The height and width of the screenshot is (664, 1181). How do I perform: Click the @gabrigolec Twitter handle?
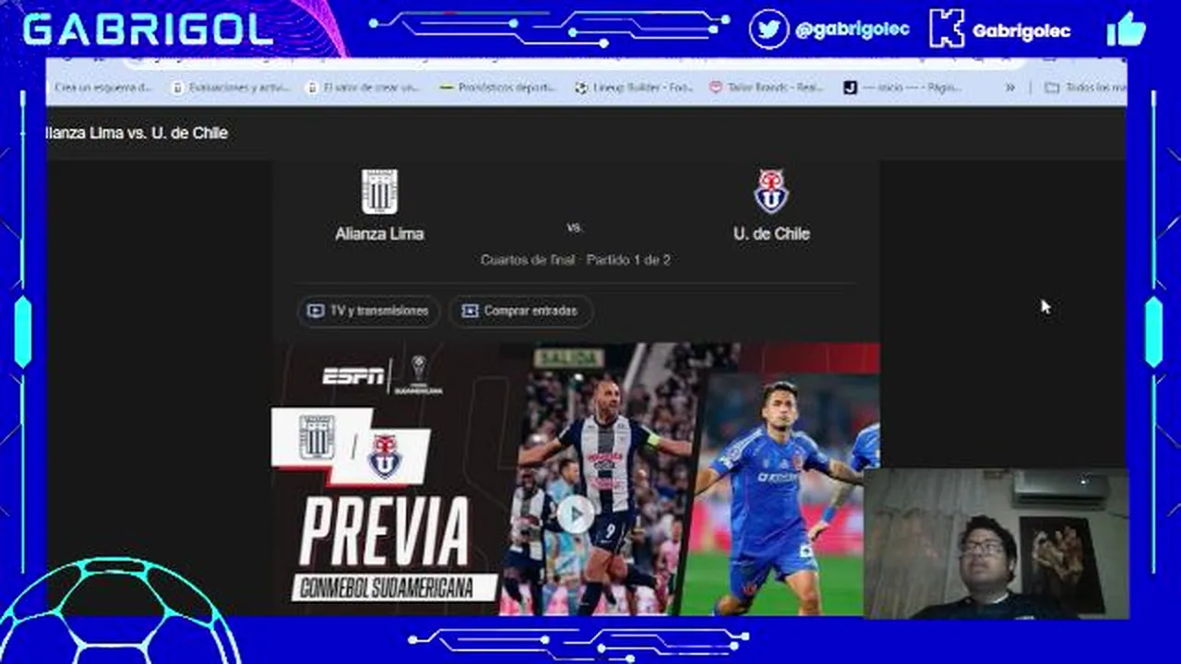pos(853,30)
